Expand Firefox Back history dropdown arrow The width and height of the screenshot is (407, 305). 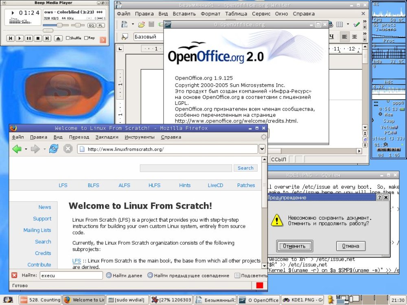coord(26,149)
